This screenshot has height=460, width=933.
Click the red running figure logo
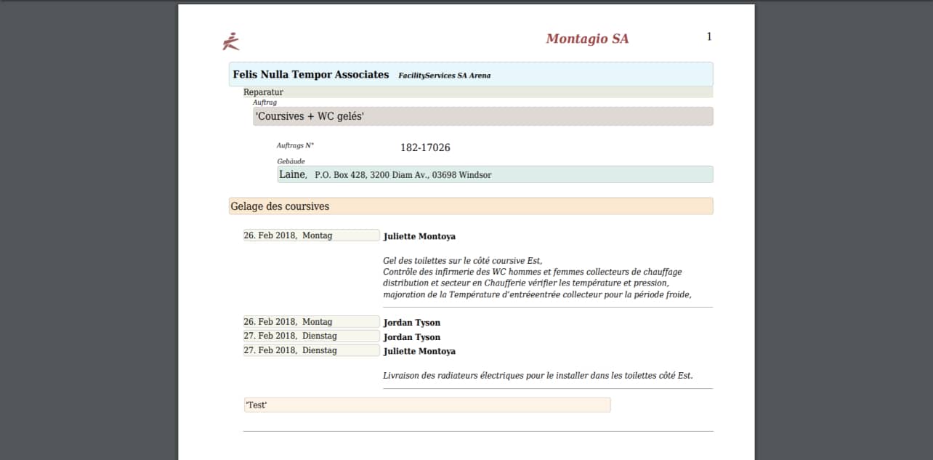click(230, 41)
